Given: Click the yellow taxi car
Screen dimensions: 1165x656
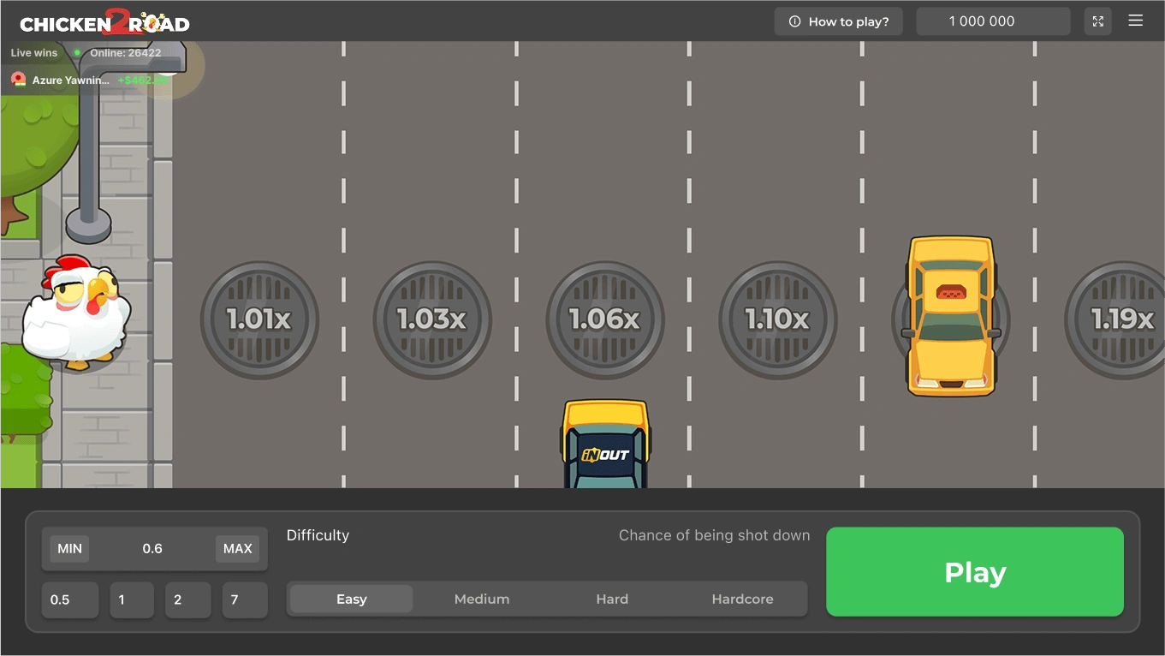Looking at the screenshot, I should 951,316.
